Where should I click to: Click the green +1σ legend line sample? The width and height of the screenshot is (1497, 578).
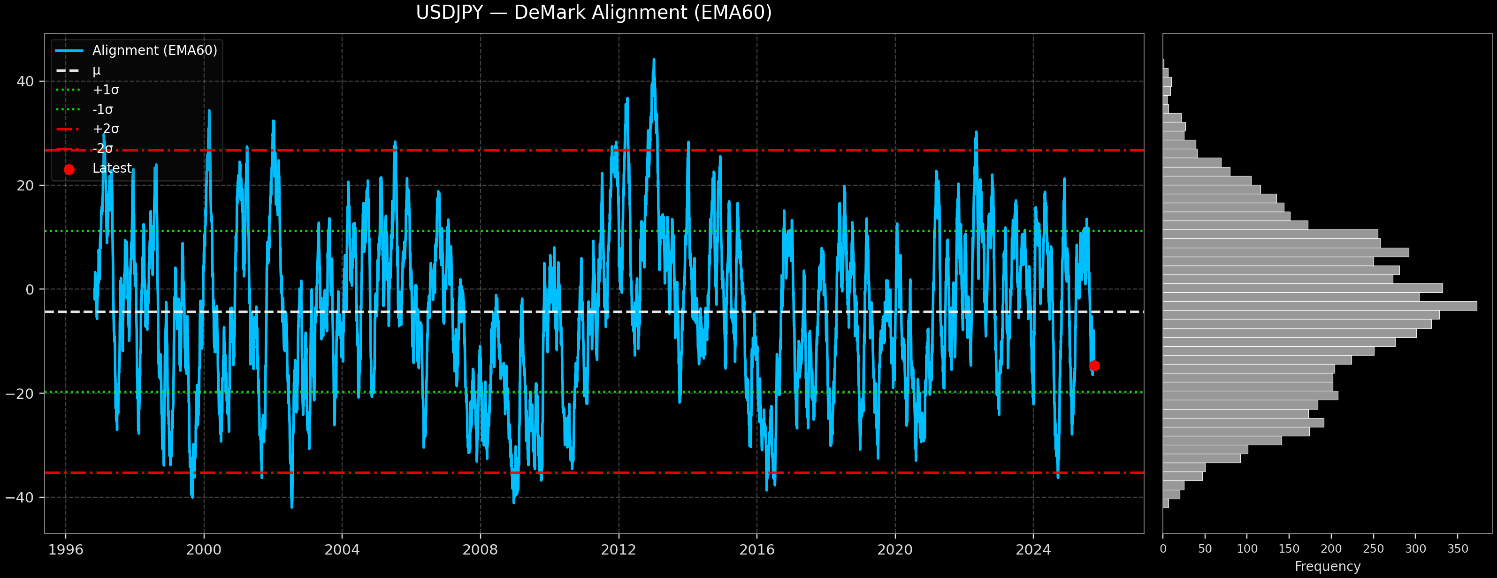click(69, 90)
